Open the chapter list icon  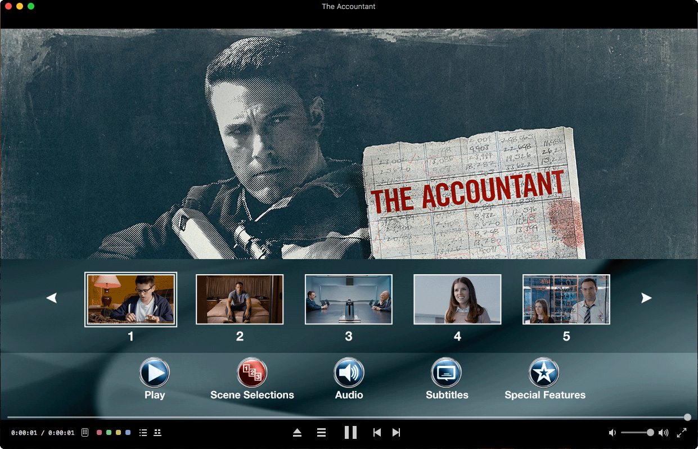click(x=143, y=433)
